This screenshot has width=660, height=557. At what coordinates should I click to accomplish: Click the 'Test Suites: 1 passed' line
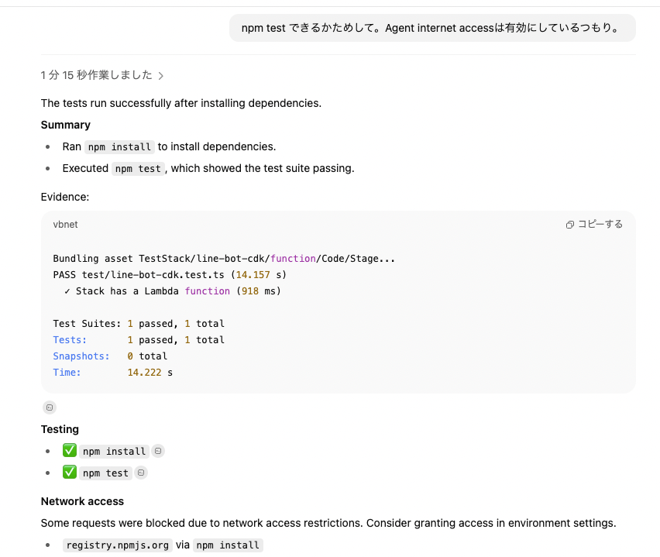pos(139,324)
